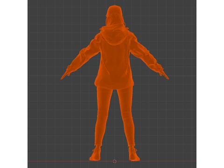224x168 pixels.
Task: Click the 3D cursor origin marker at the model's feet
Action: click(x=114, y=161)
